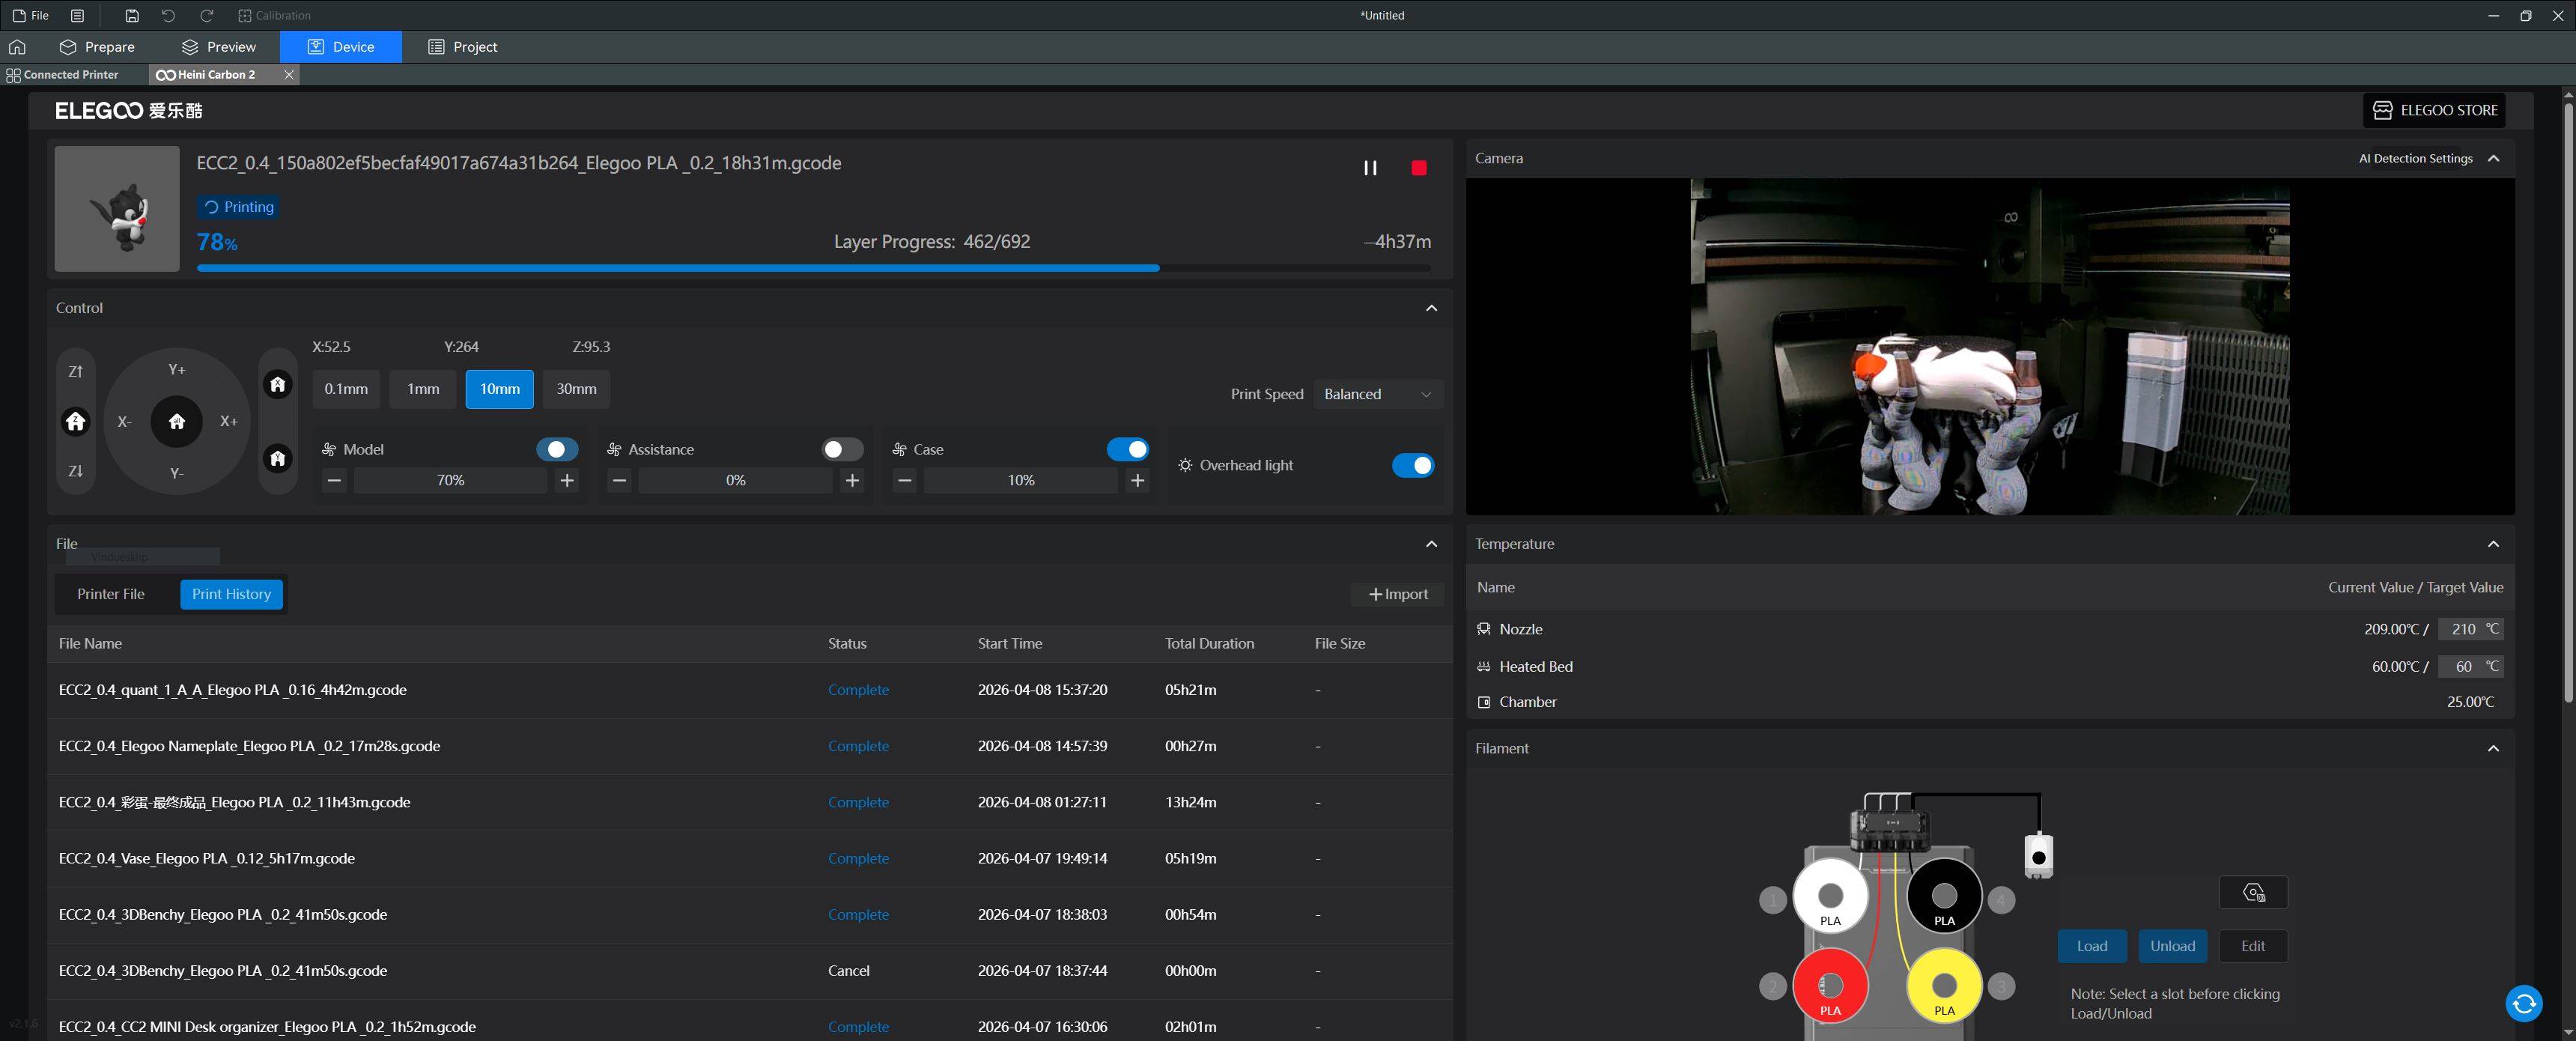Image resolution: width=2576 pixels, height=1041 pixels.
Task: Open the Print Speed Balanced dropdown
Action: [1377, 394]
